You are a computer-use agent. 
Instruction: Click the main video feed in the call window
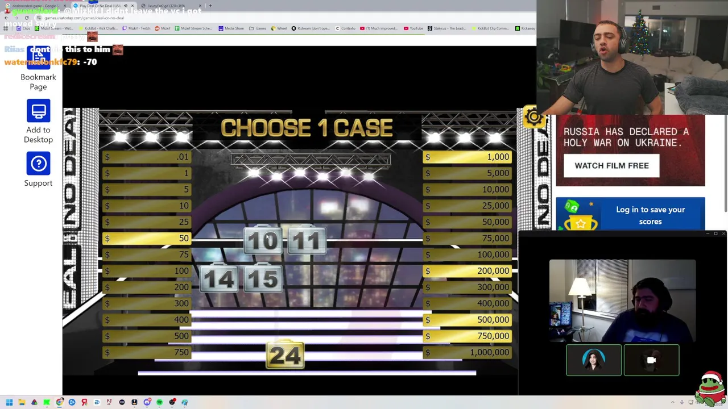coord(622,301)
